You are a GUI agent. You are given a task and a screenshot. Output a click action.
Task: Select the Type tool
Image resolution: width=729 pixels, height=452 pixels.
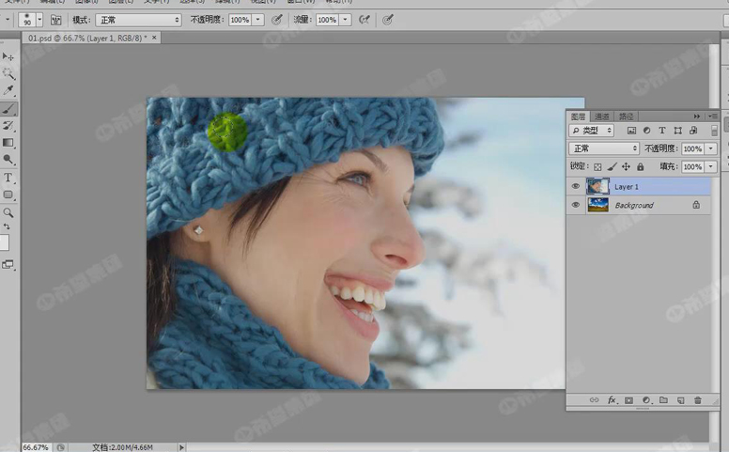(x=8, y=178)
